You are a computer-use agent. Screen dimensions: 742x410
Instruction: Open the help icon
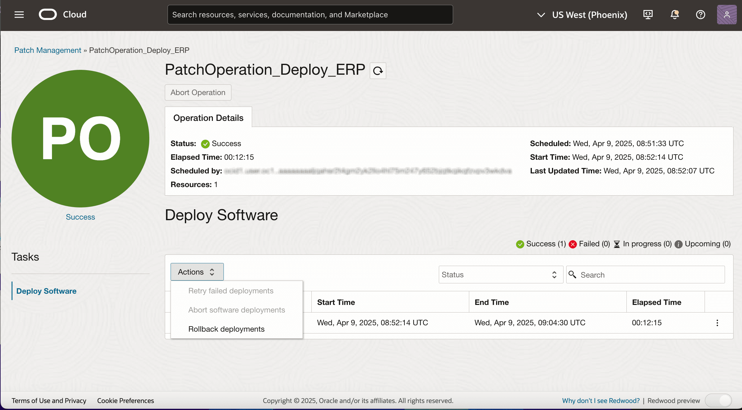coord(700,14)
